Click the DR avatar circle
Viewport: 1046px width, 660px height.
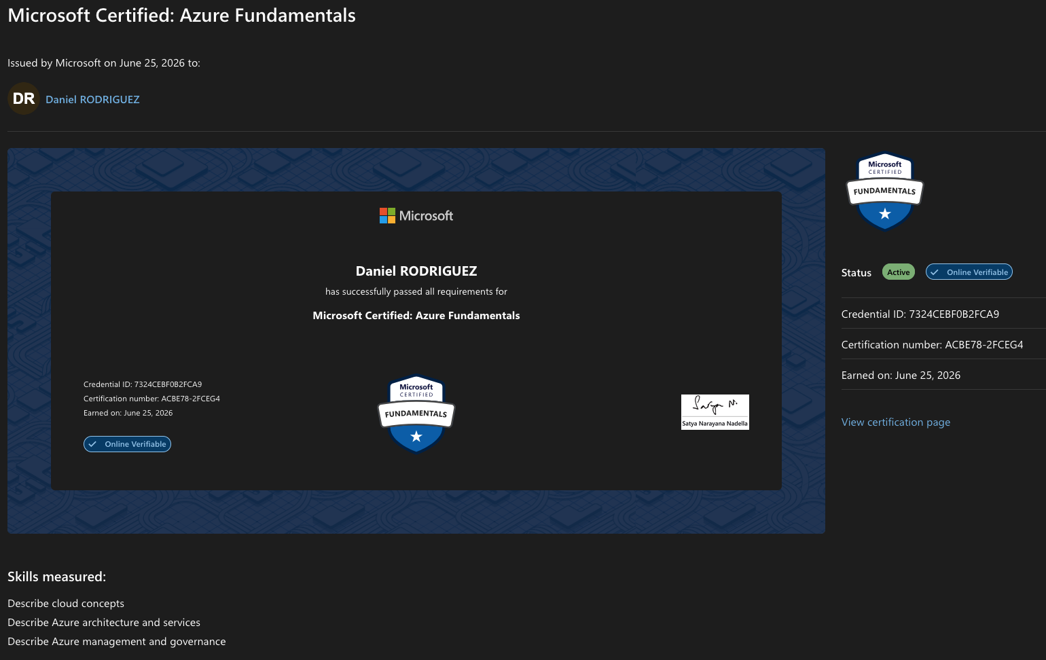pos(24,98)
